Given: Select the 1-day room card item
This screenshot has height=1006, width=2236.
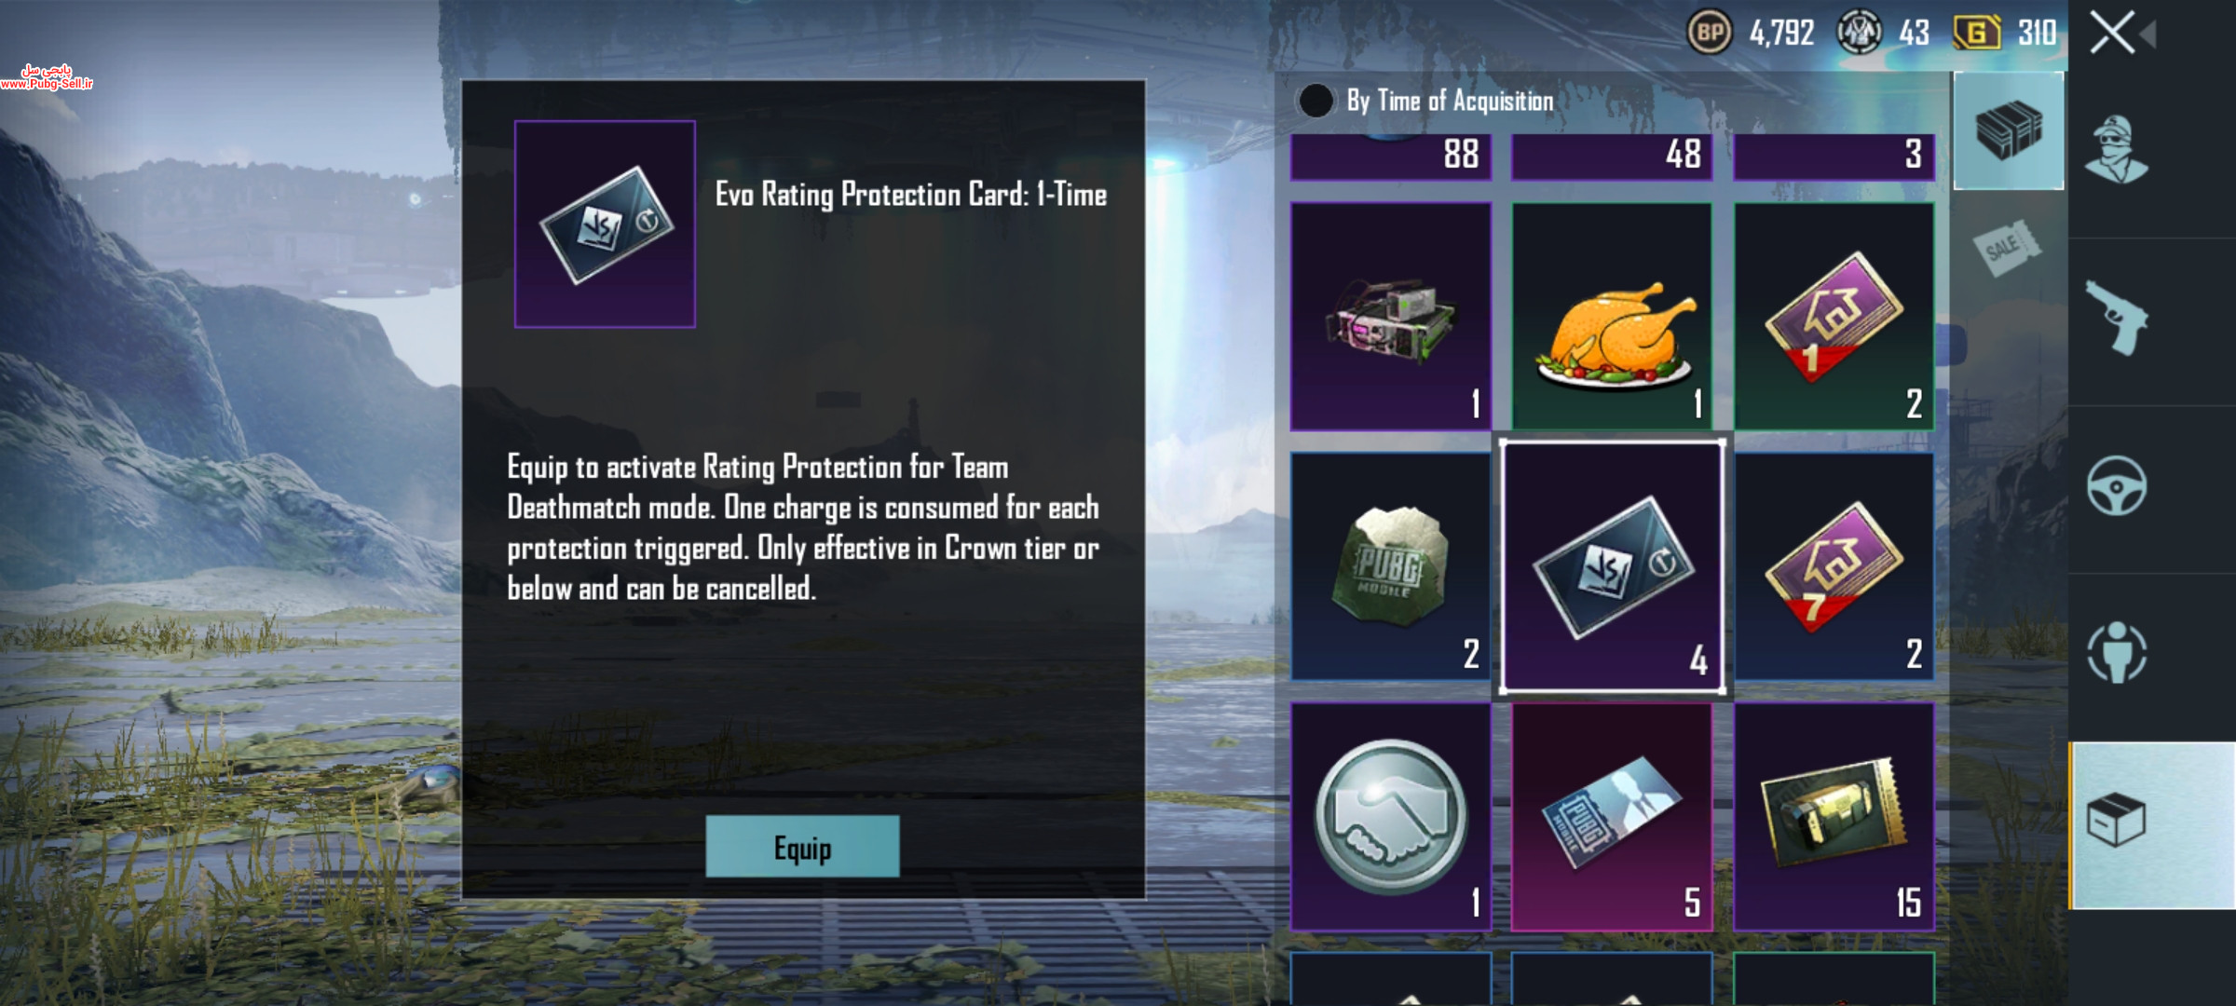Looking at the screenshot, I should [x=1834, y=316].
